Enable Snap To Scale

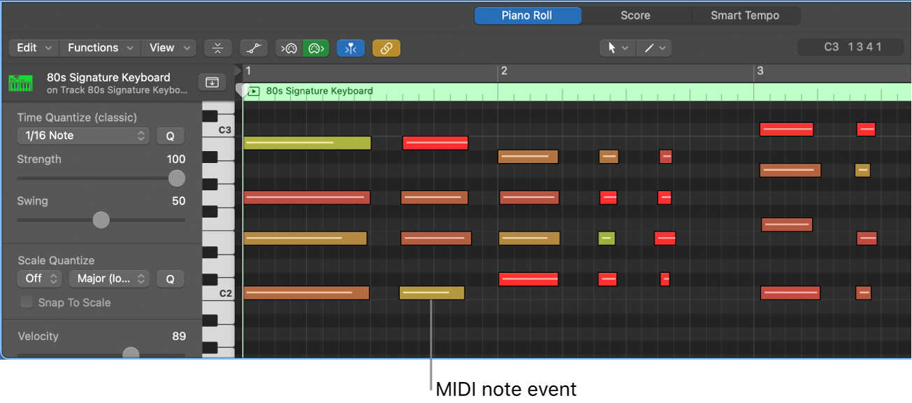[x=26, y=302]
